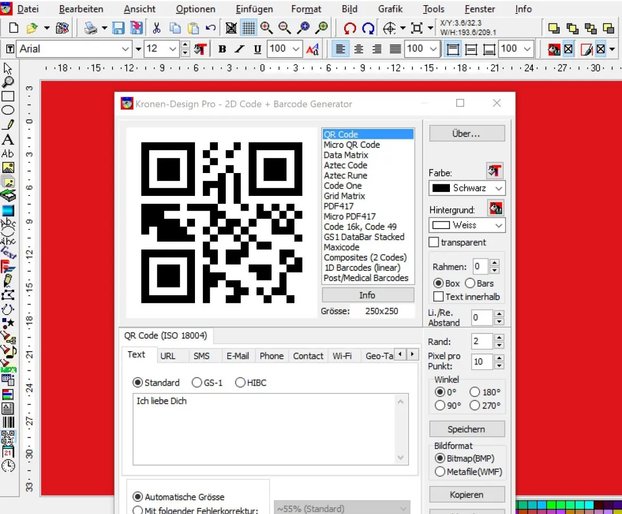622x514 pixels.
Task: Open the Weiss background dropdown
Action: point(466,225)
